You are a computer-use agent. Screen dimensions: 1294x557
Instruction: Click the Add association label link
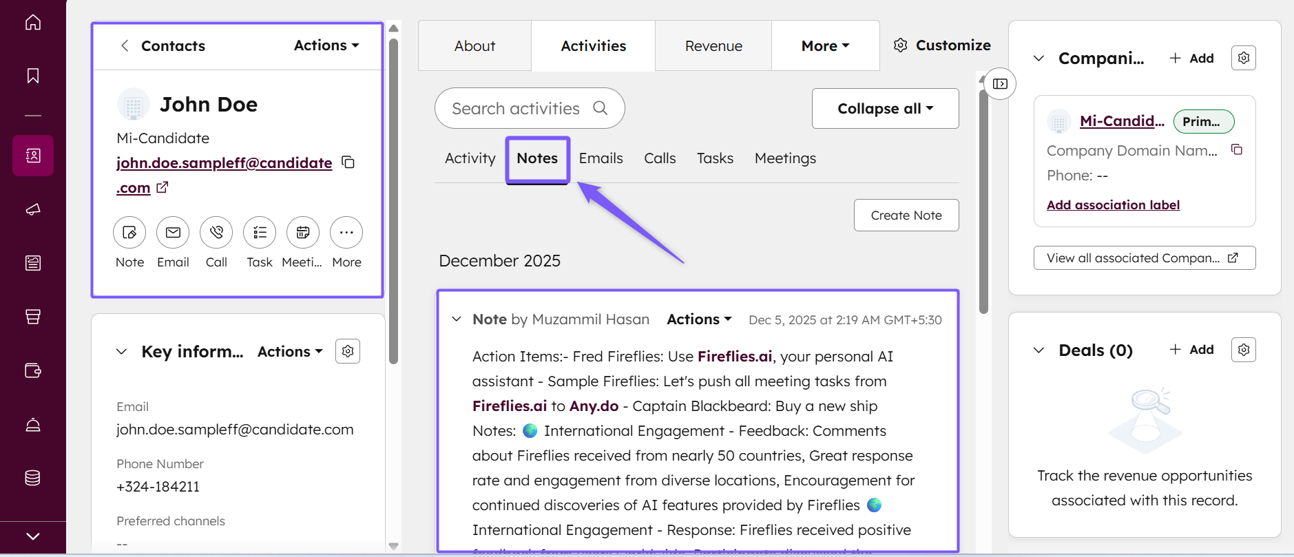pos(1113,205)
